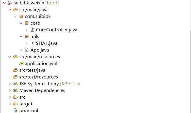Viewport: 191px width, 113px height.
Task: Collapse the utils package
Action: pos(21,37)
